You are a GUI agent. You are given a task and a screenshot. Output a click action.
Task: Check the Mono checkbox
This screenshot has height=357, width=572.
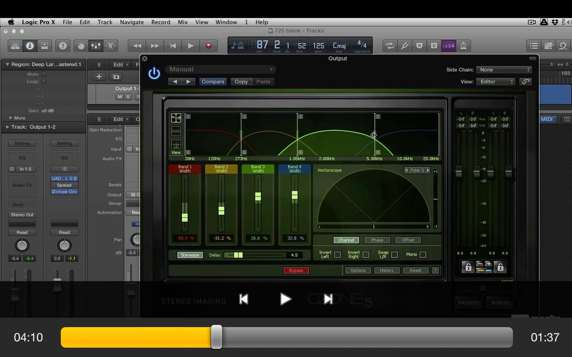pos(423,255)
